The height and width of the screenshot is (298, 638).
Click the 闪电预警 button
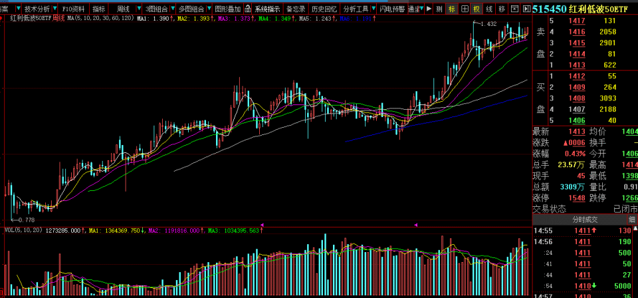(392, 9)
